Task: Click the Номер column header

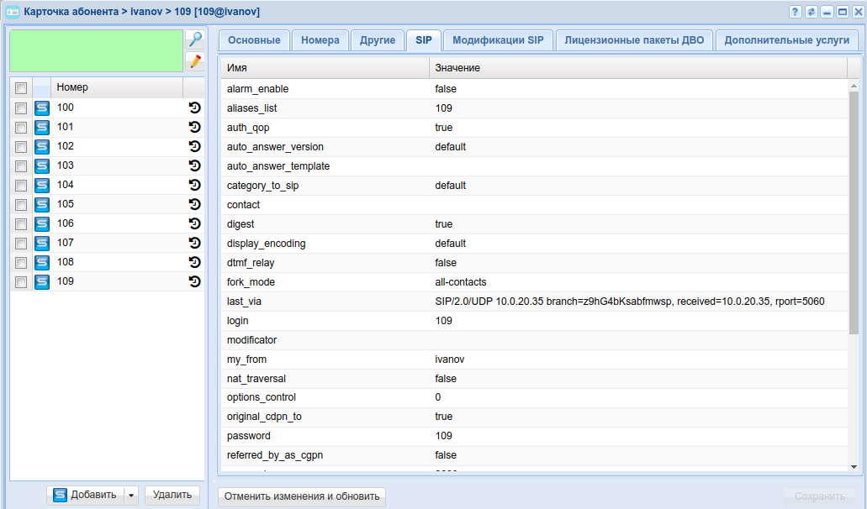Action: click(x=117, y=88)
